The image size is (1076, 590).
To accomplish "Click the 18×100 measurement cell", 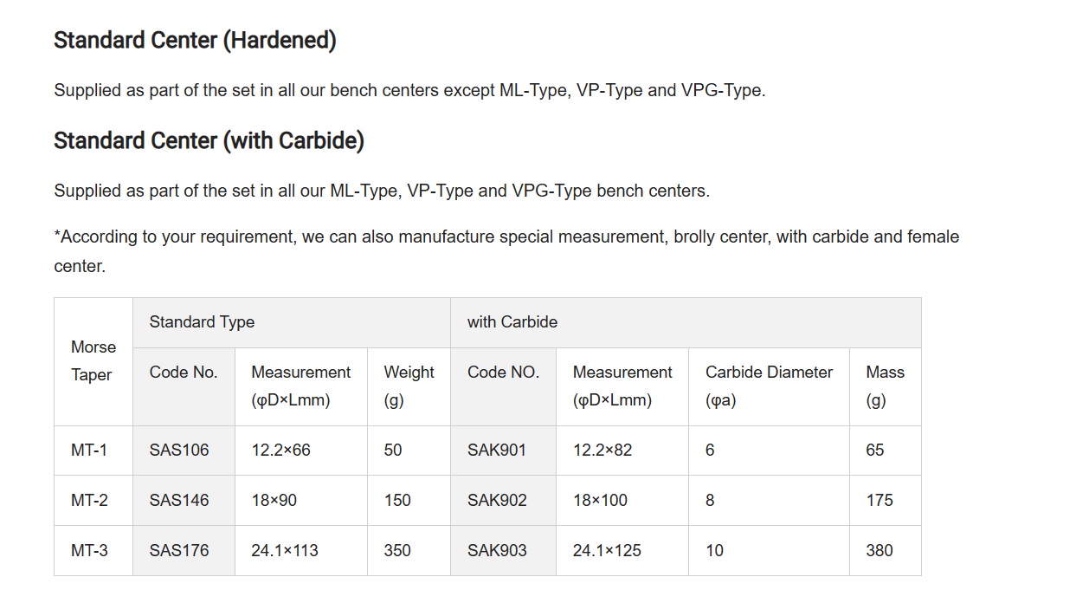I will coord(622,501).
